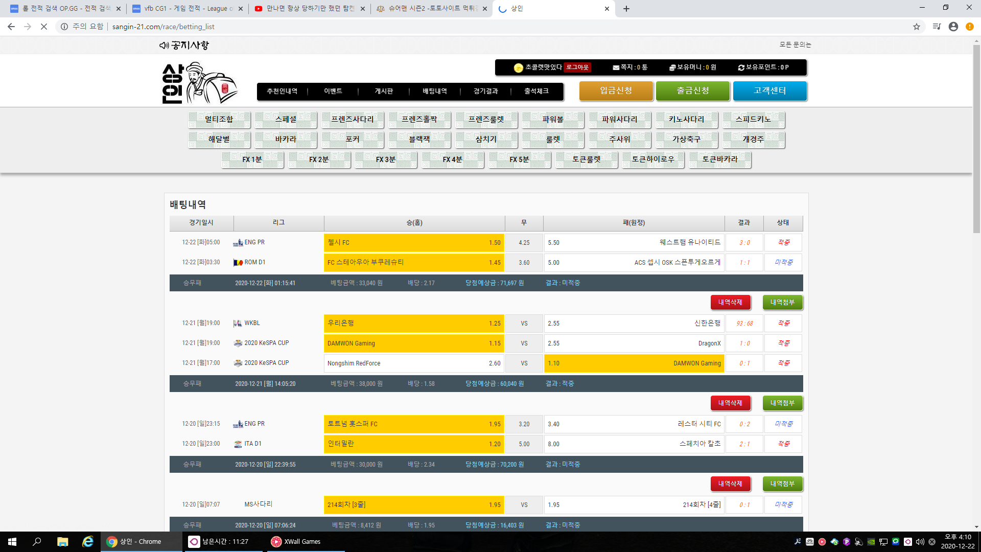Open Windows File Explorer taskbar icon
This screenshot has width=981, height=552.
[x=62, y=542]
